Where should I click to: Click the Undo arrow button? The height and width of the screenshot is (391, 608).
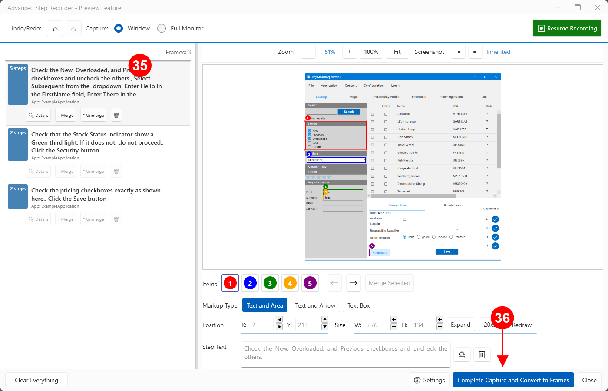click(55, 29)
